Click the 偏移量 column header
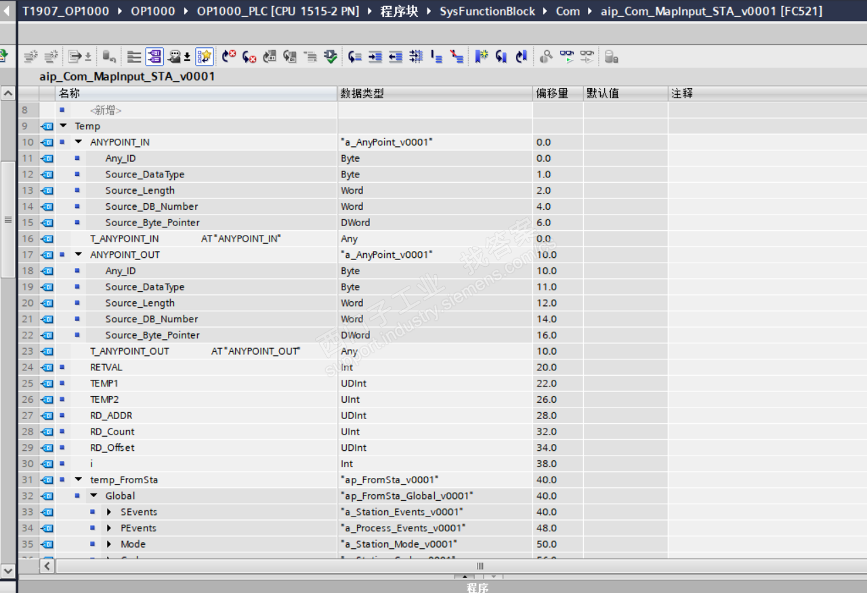The height and width of the screenshot is (593, 867). [x=558, y=93]
